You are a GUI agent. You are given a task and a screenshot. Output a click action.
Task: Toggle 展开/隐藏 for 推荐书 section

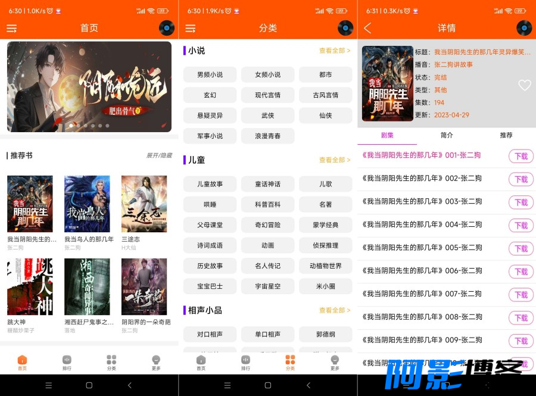pos(159,155)
